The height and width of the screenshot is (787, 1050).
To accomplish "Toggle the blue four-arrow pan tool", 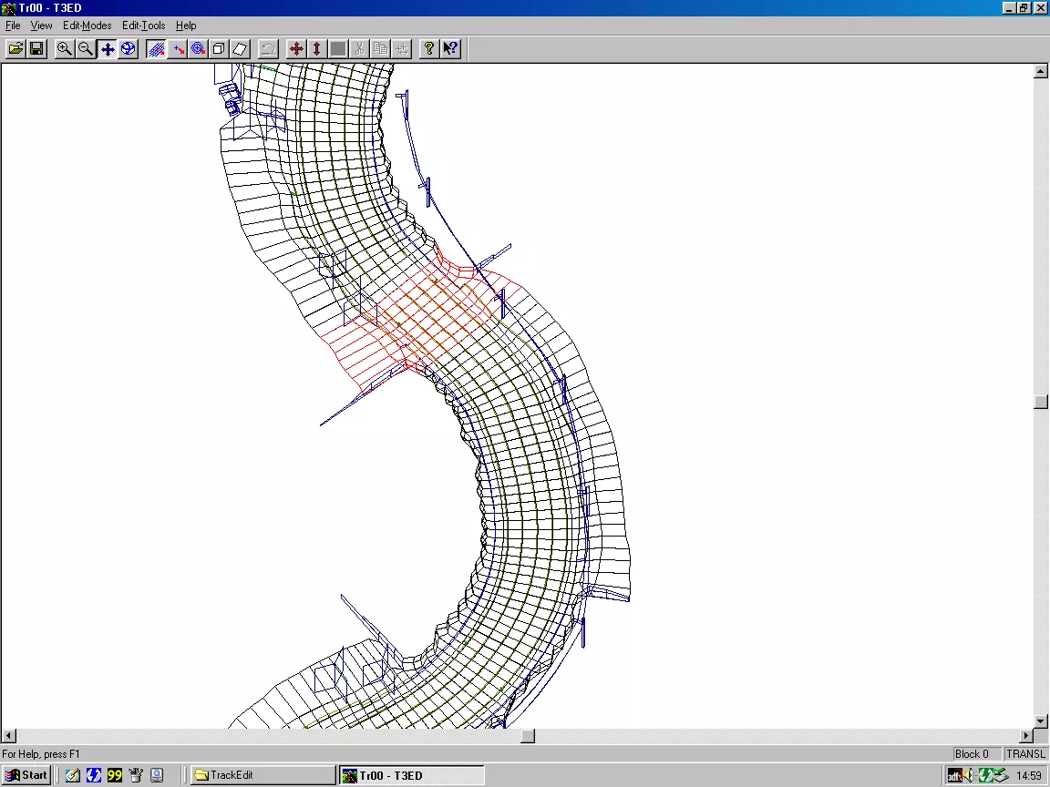I will coord(108,49).
